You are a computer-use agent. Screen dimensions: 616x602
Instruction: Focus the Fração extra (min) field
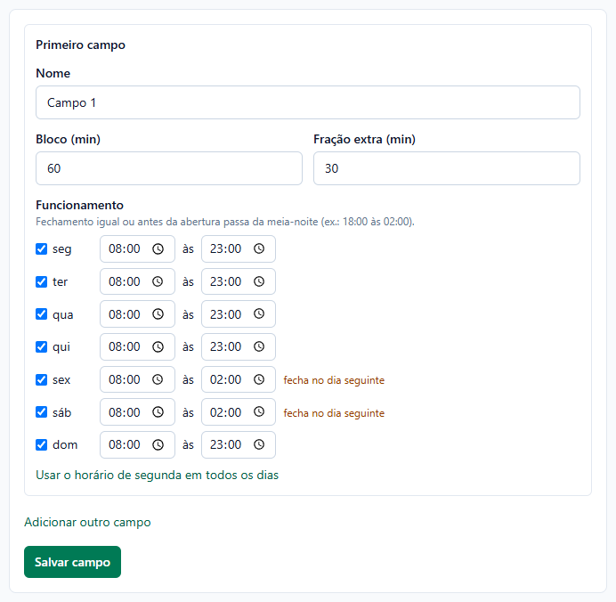[x=447, y=168]
